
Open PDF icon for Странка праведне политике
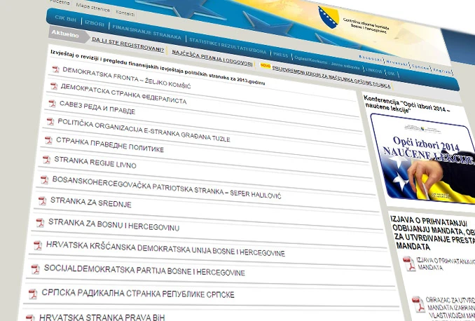(48, 140)
